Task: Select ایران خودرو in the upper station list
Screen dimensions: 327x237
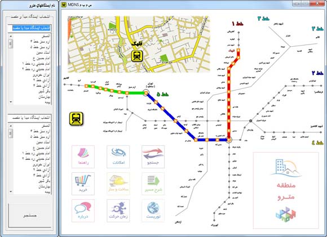Action: [x=41, y=74]
